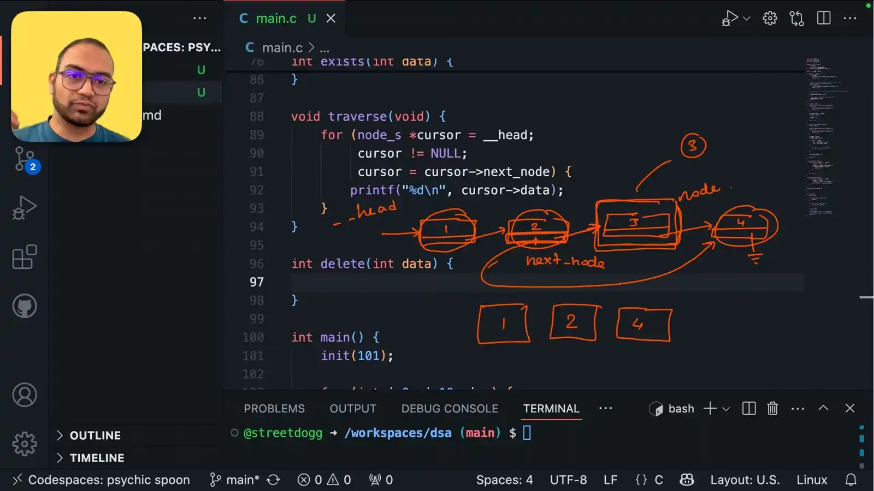Image resolution: width=874 pixels, height=491 pixels.
Task: Open the Manage settings gear
Action: 25,444
